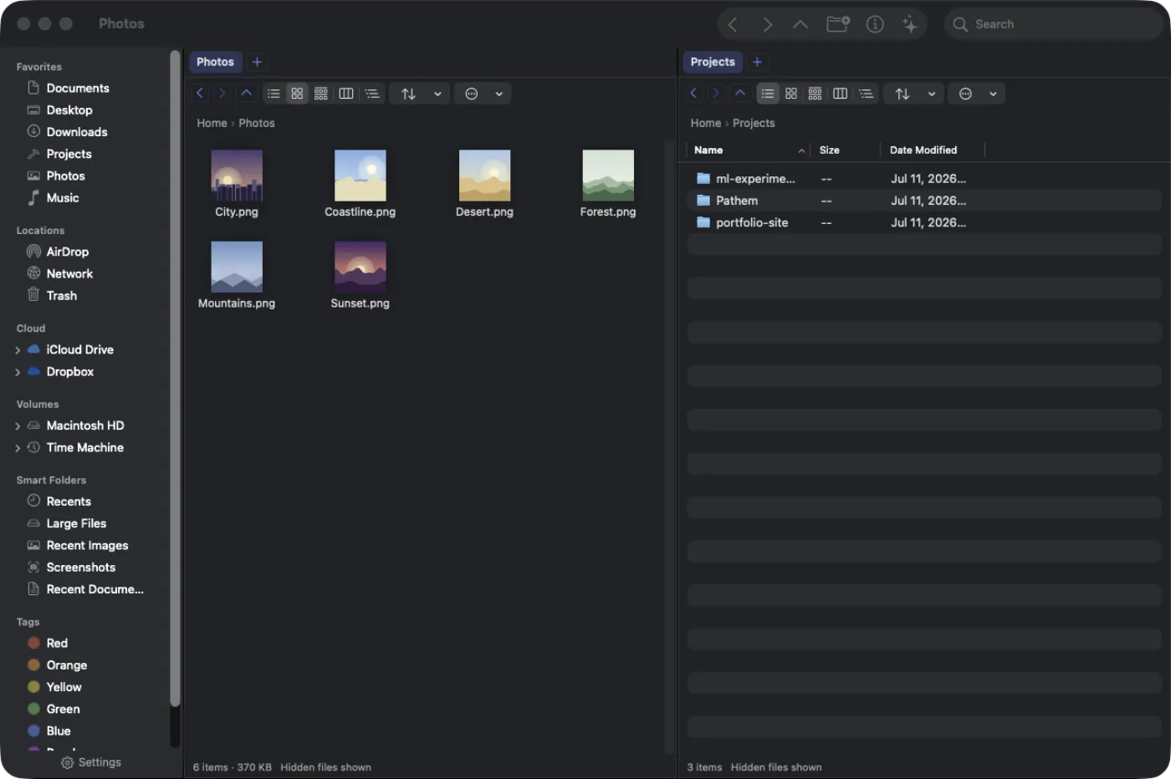Open the actions dropdown chevron in the Photos pane

point(499,94)
